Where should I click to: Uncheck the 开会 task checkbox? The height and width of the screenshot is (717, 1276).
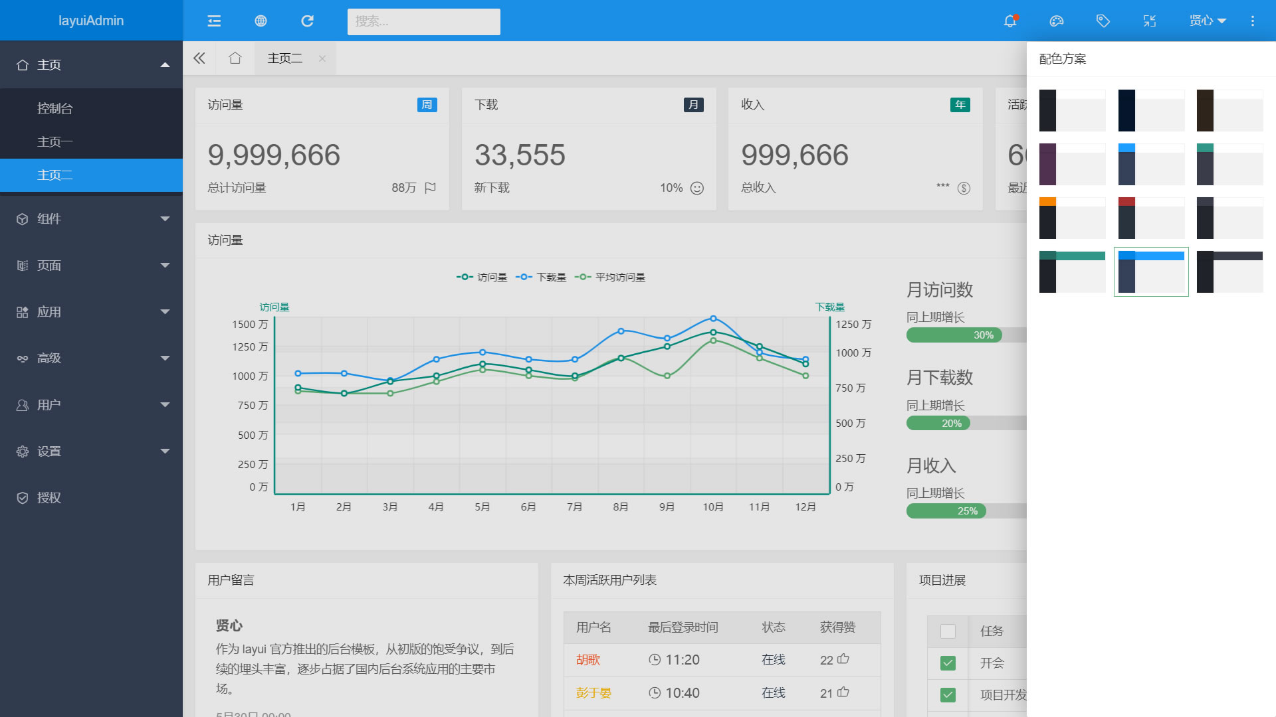coord(948,663)
